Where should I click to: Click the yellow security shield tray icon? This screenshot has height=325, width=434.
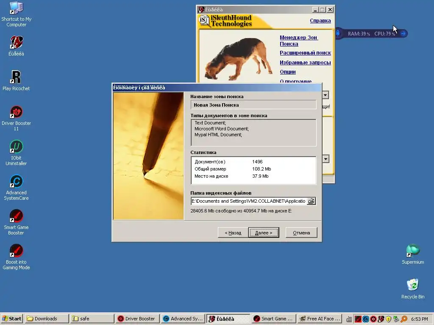click(389, 319)
